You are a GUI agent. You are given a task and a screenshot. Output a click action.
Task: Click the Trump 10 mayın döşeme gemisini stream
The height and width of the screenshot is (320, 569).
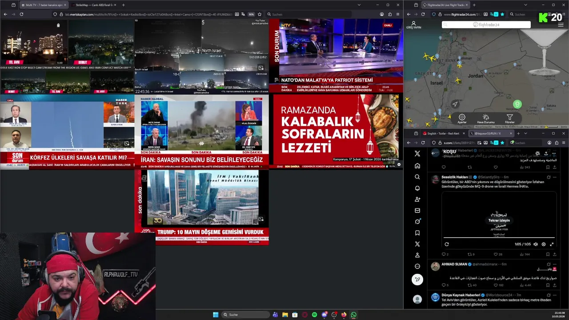pos(201,207)
